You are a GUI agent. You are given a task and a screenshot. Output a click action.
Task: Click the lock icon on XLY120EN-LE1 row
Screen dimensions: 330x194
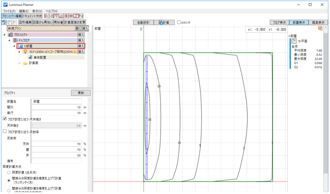click(75, 52)
